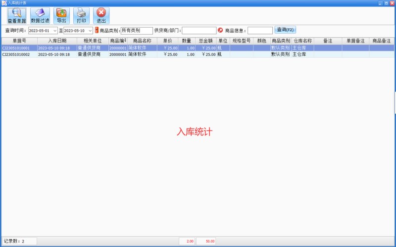Sort by the 单据号 column header
Image resolution: width=396 pixels, height=247 pixels.
click(19, 41)
